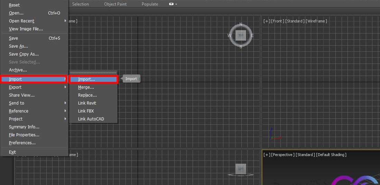Screen dimensions: 380x185
Task: Click the submenu tear-off grip handle
Action: 93,72
